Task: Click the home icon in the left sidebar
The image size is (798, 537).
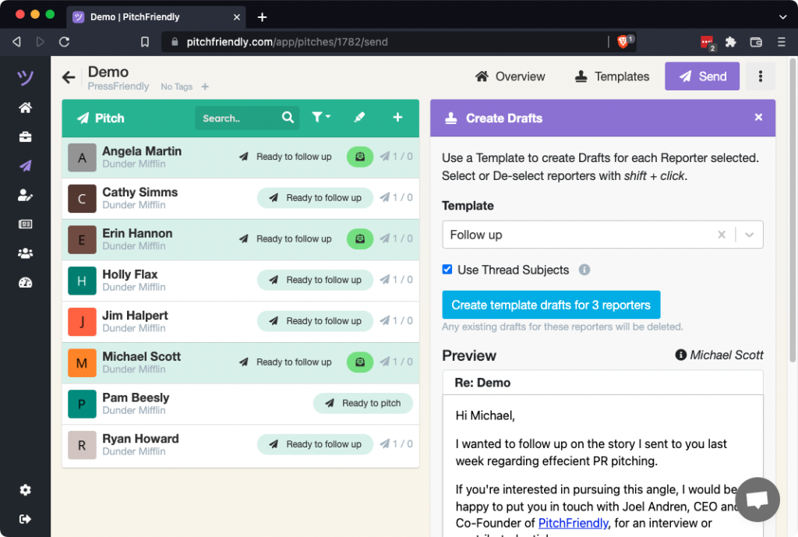Action: point(26,108)
